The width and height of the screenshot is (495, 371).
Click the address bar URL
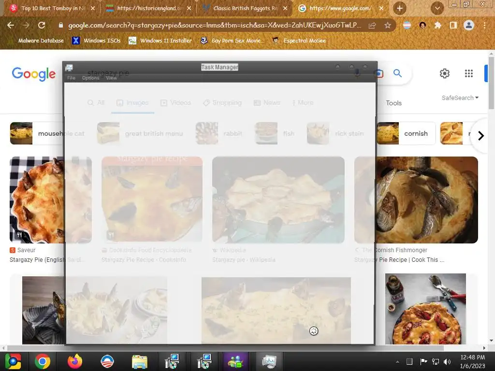[215, 25]
